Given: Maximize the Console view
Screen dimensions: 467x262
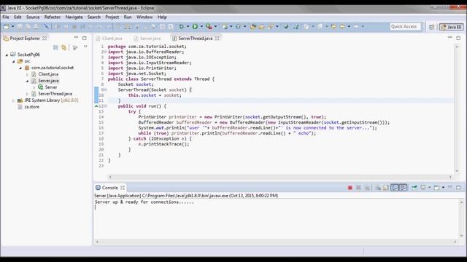Looking at the screenshot, I should point(458,188).
